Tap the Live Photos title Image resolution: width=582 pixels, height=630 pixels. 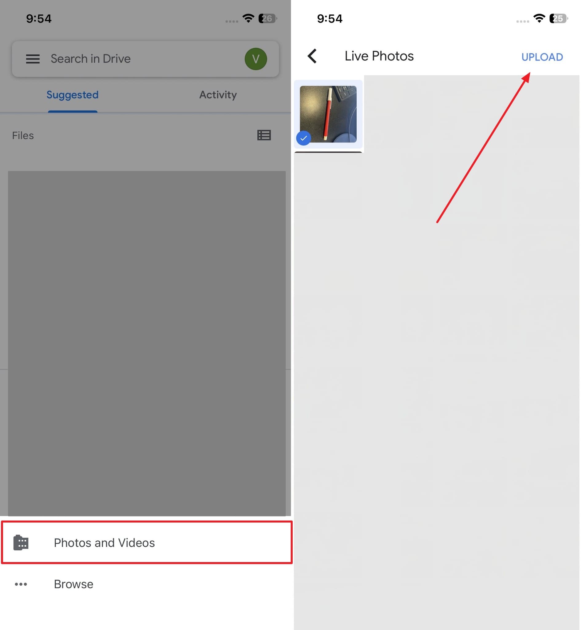[x=379, y=56]
